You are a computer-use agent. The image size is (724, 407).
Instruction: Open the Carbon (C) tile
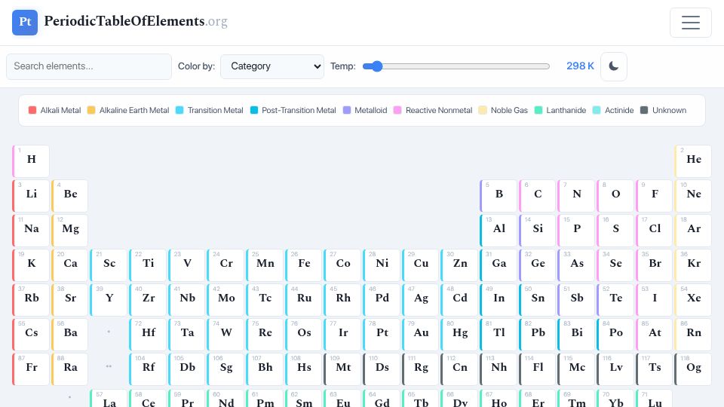[538, 196]
